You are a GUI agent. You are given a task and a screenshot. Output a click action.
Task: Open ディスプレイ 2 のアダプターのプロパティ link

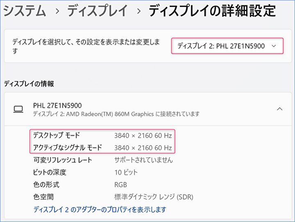click(x=99, y=209)
